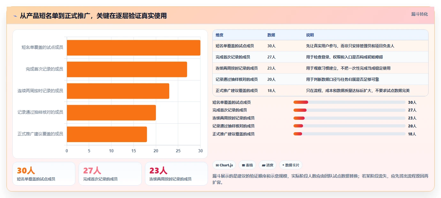
Task: Click description 用于检查登录、权限和入口是否构成初始障碍
Action: pyautogui.click(x=344, y=57)
